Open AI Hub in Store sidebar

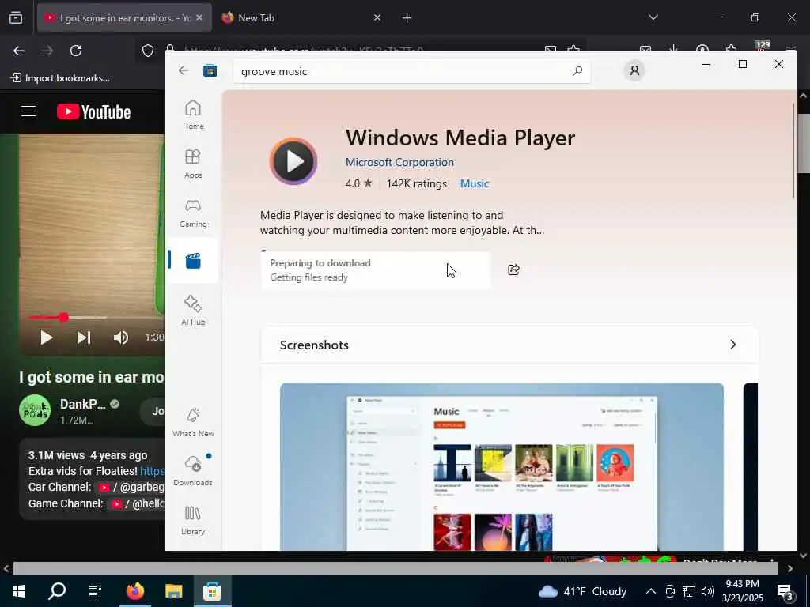193,310
